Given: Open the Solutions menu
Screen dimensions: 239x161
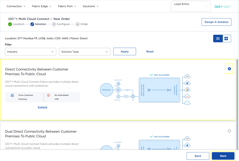Looking at the screenshot, I should pos(91,6).
